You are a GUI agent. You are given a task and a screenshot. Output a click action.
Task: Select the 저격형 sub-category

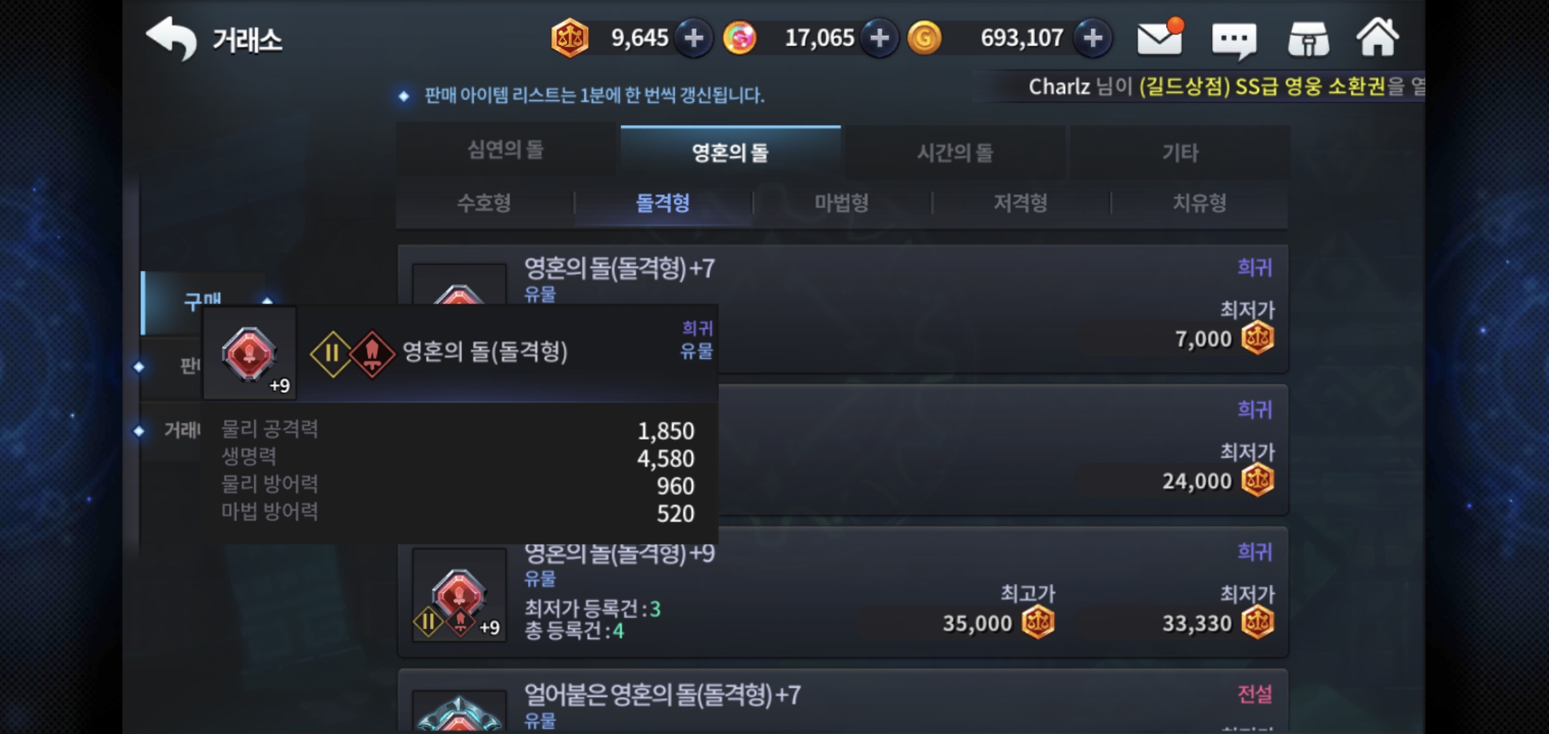pos(1020,203)
